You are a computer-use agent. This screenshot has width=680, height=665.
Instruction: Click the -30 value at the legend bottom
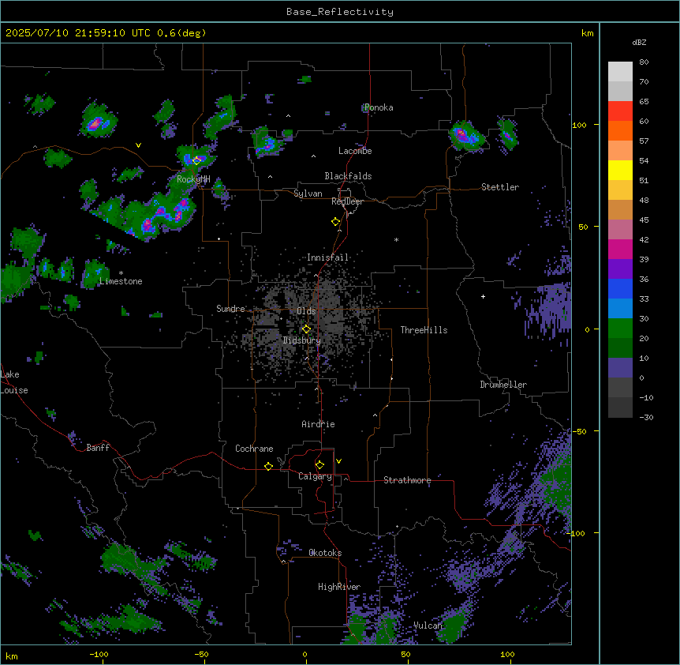646,417
